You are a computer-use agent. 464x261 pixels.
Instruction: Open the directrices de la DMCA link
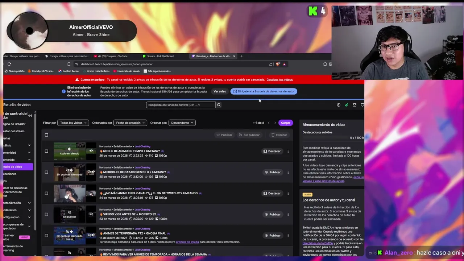[318, 243]
